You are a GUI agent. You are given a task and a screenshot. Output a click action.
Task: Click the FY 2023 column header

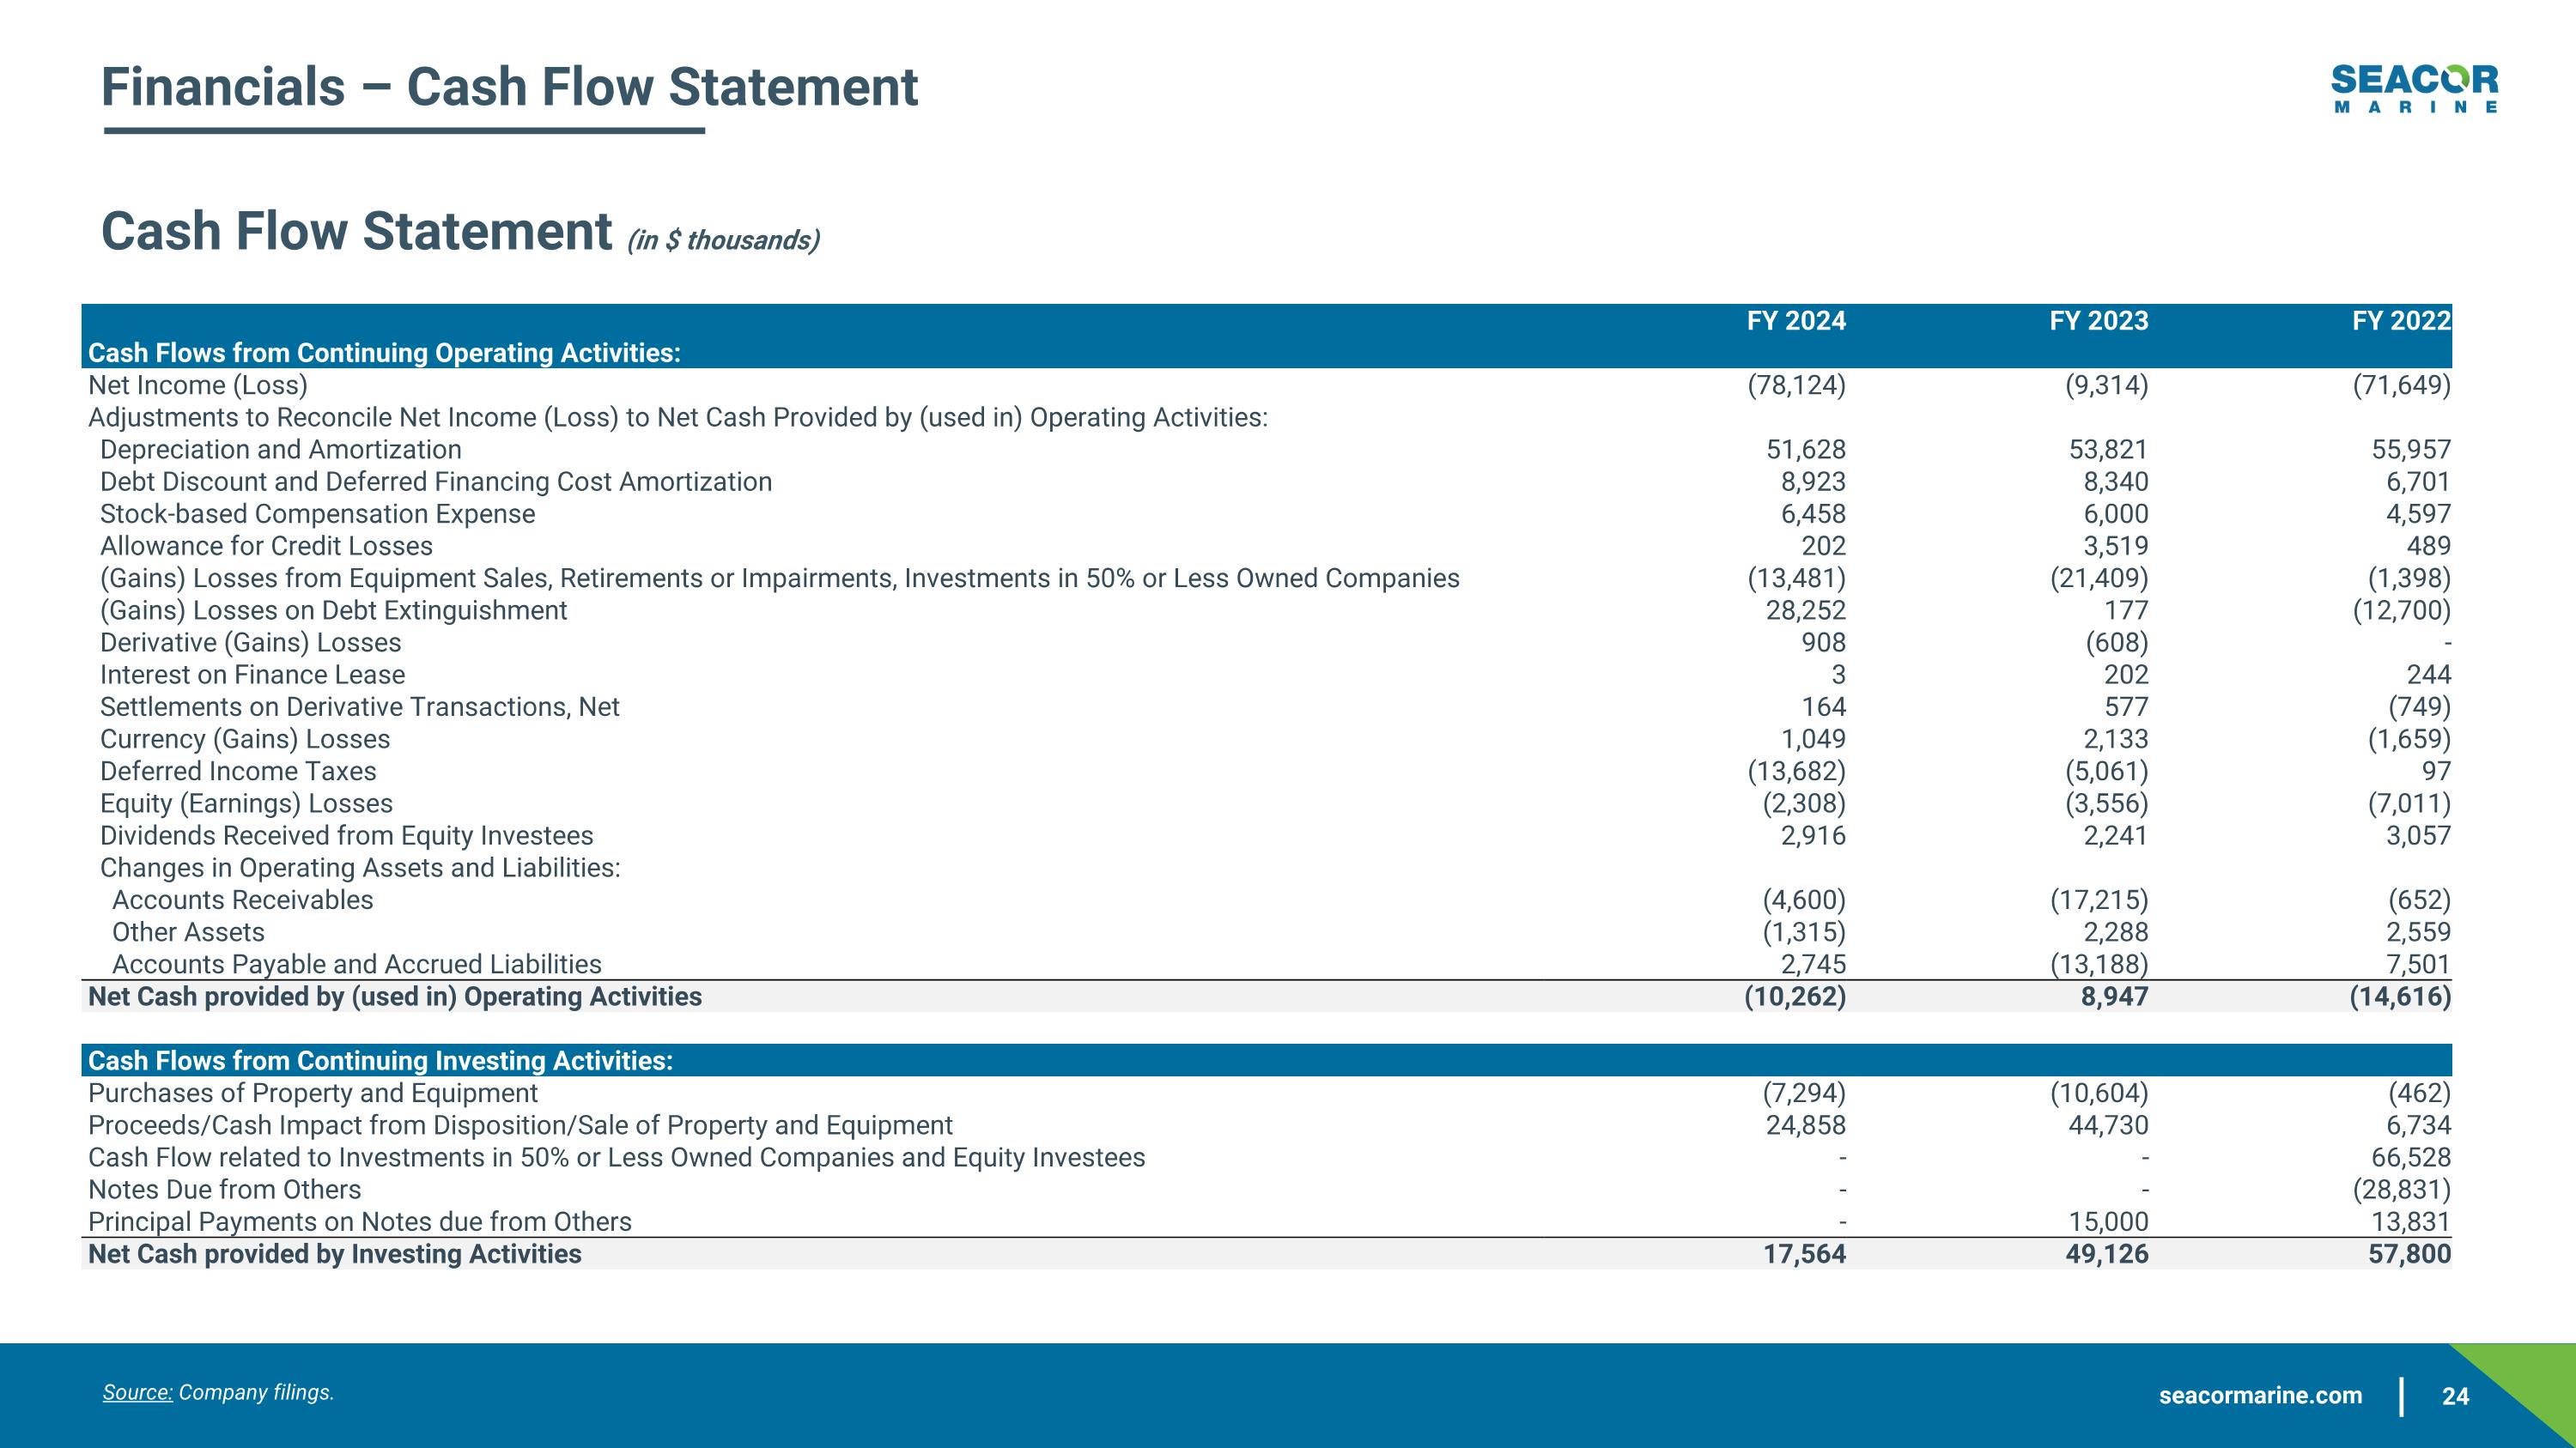[2099, 321]
